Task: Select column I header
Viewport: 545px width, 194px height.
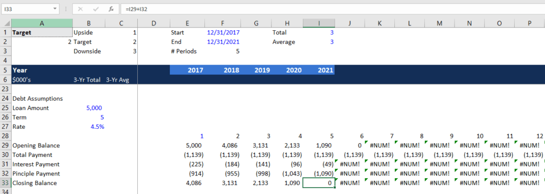Action: [x=319, y=23]
